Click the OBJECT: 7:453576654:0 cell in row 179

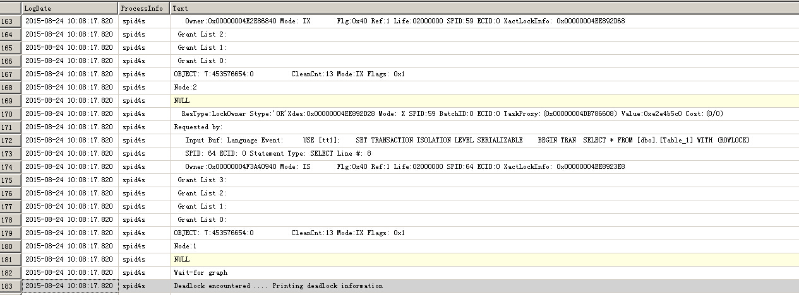click(484, 233)
